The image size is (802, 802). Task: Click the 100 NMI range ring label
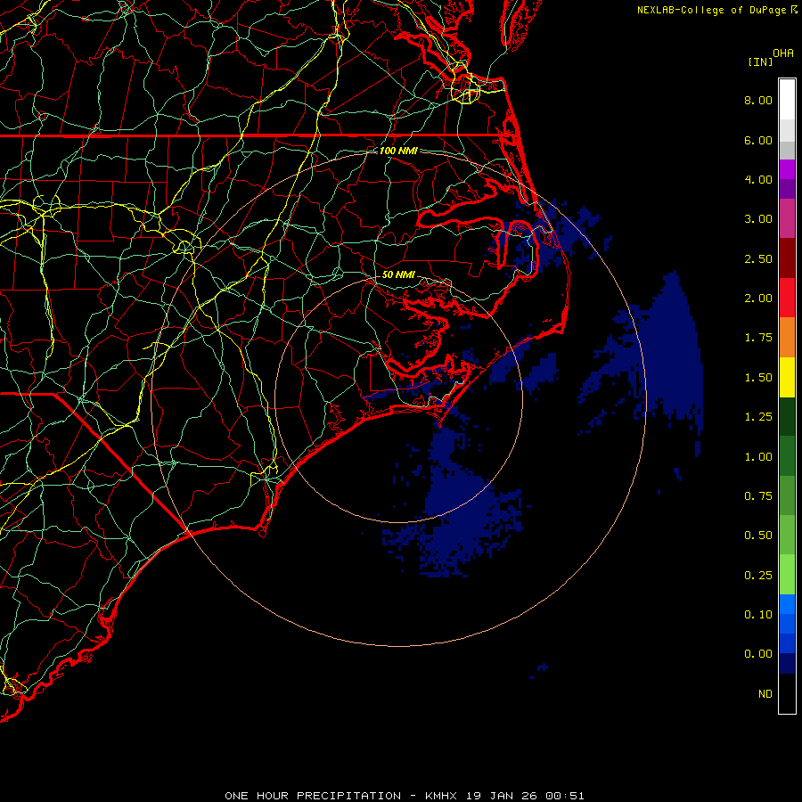[x=398, y=151]
